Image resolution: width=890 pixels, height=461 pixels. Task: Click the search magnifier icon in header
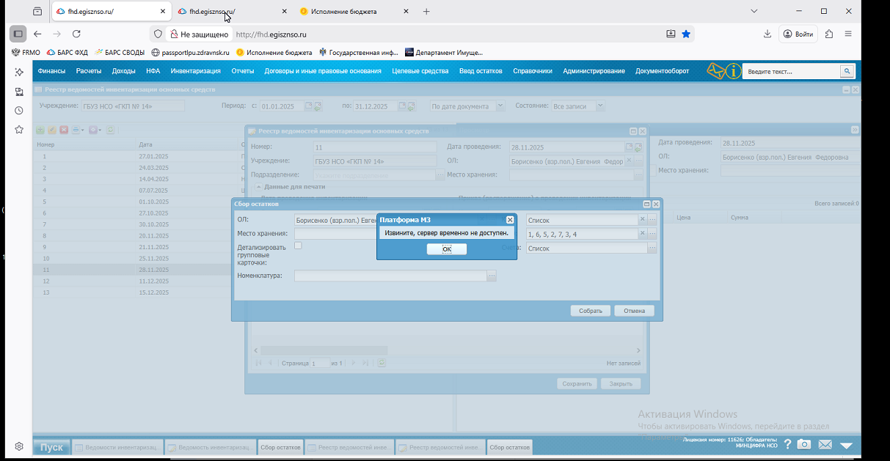click(x=847, y=71)
